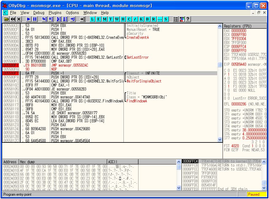
Task: Click the Hex dump column header
Action: coord(63,162)
